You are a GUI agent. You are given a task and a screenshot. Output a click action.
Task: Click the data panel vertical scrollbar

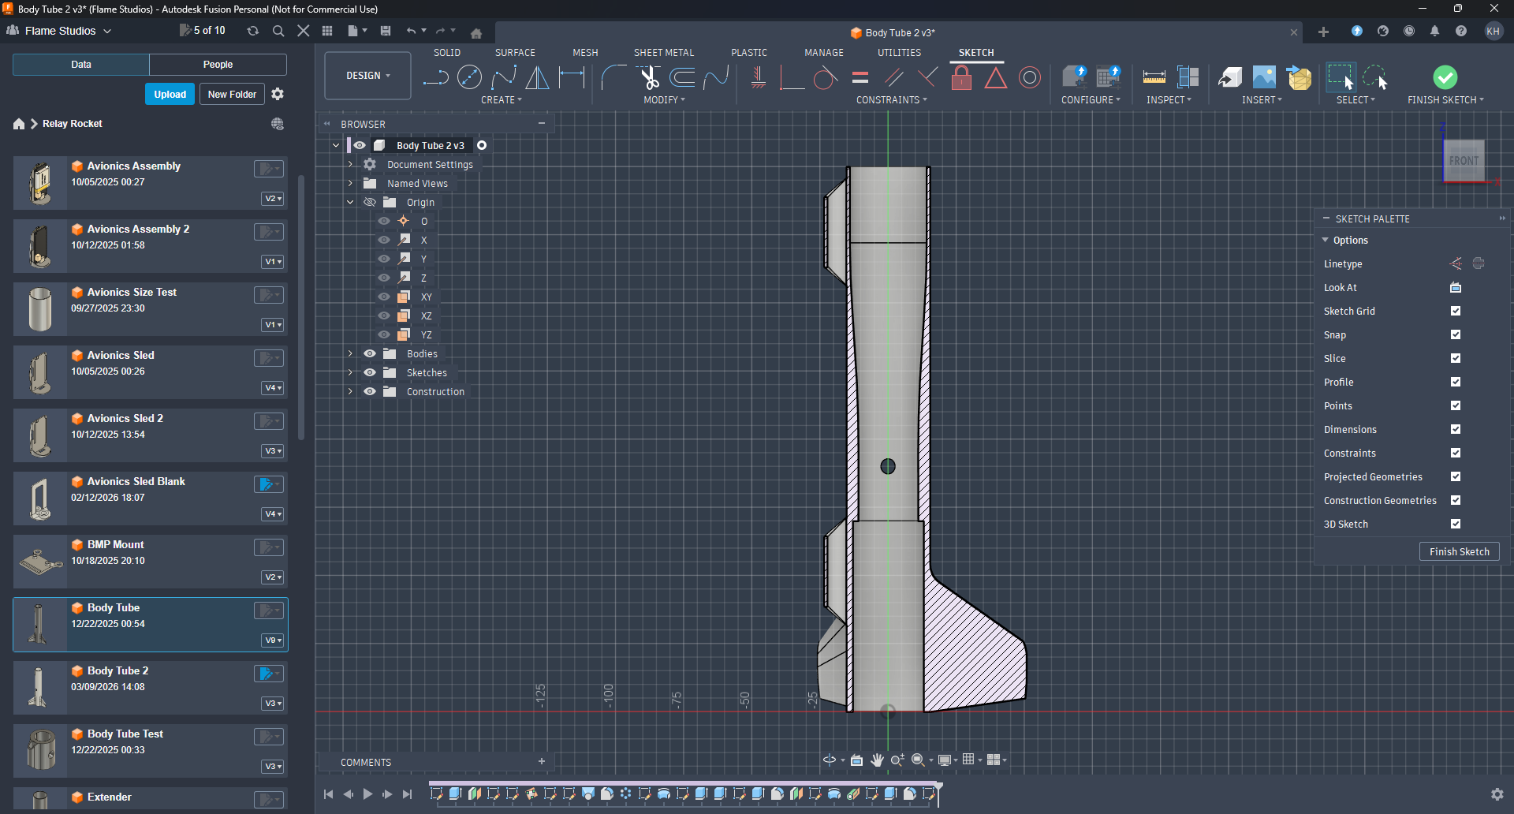[301, 308]
